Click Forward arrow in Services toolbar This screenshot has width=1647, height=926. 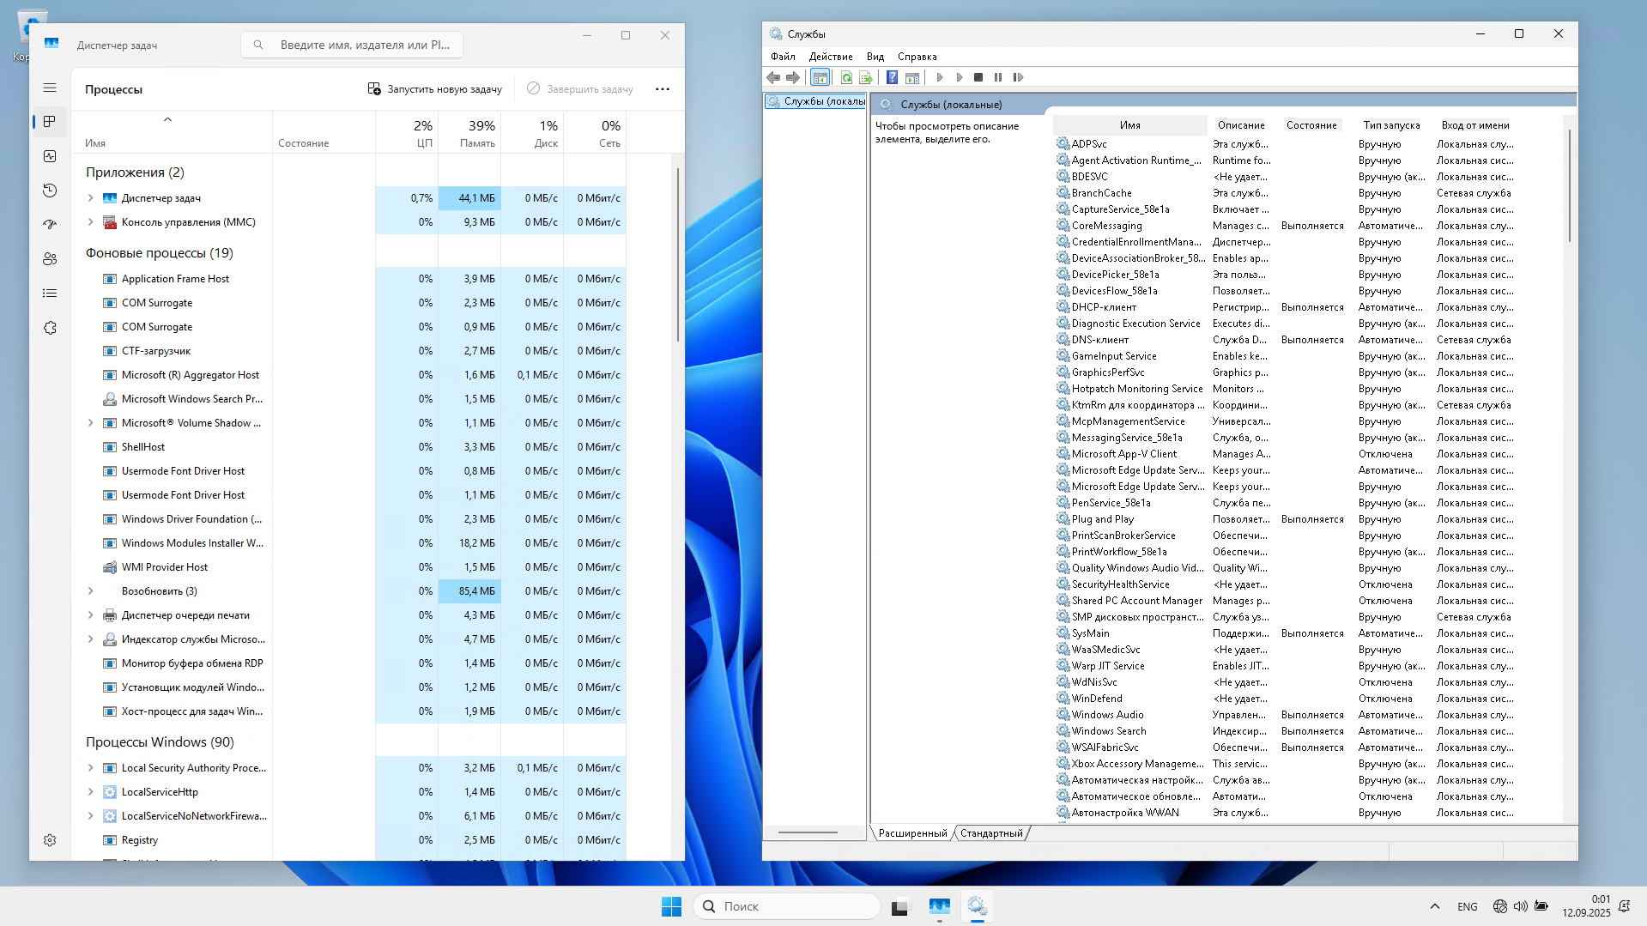793,77
